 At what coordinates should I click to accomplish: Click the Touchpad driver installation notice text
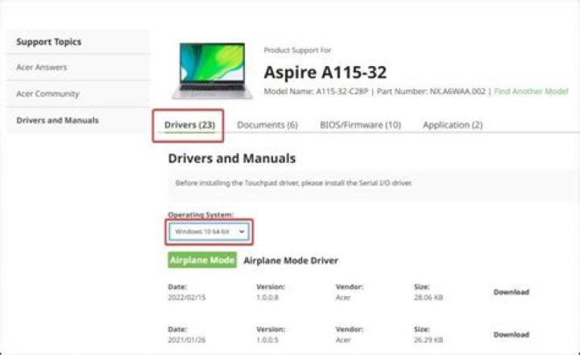294,183
